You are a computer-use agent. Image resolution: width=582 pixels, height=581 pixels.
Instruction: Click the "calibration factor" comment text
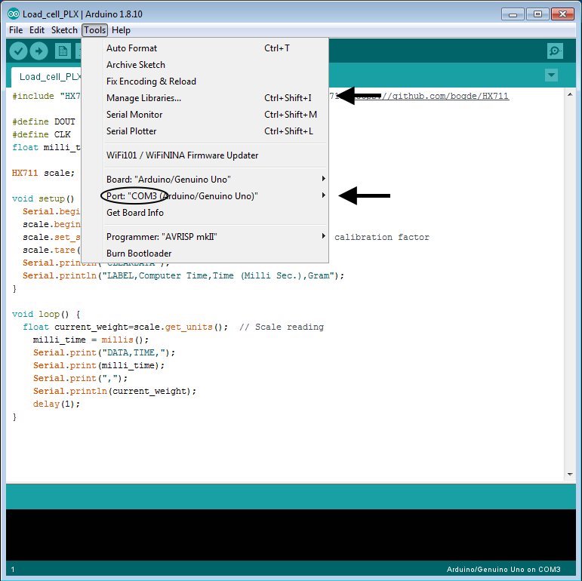point(381,237)
